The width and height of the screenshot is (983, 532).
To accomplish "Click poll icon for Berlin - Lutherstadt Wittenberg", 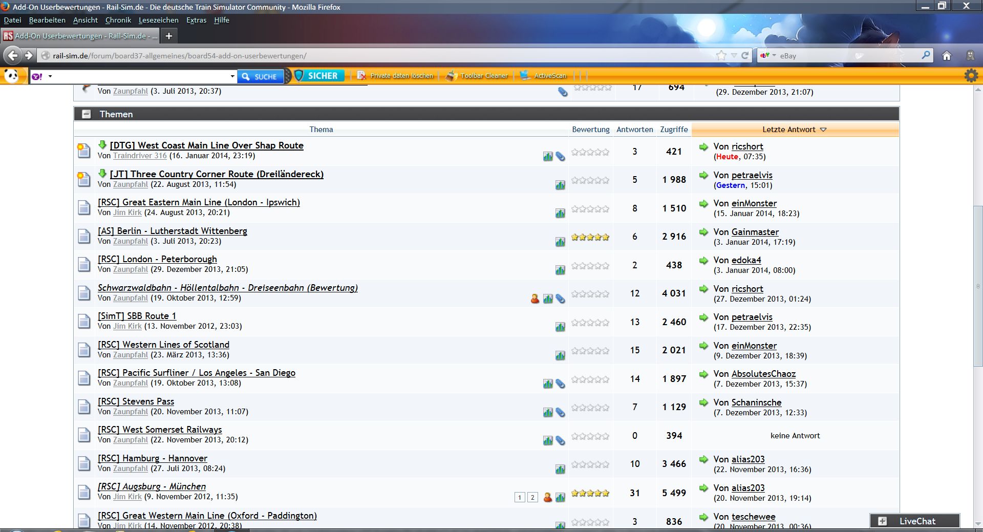I will point(560,242).
